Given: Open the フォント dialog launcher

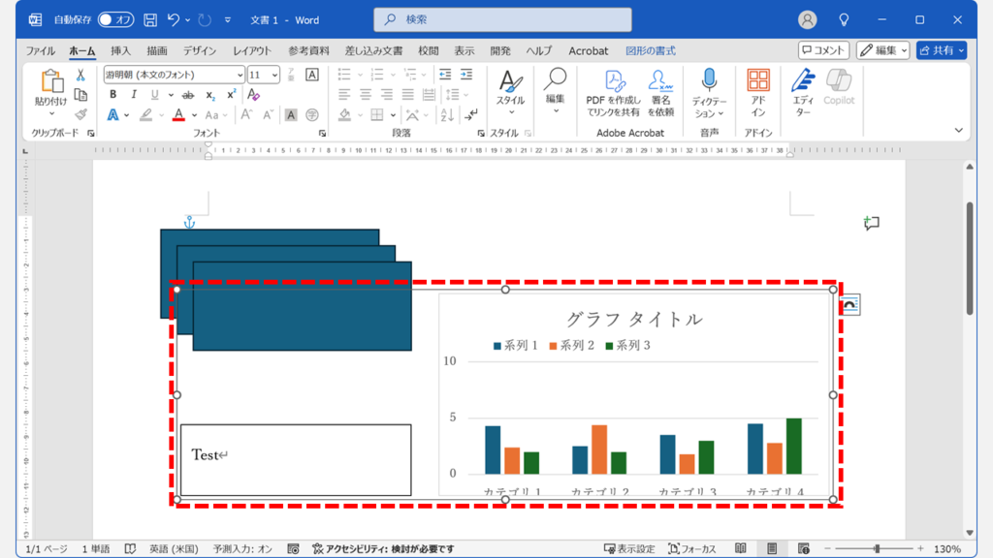Looking at the screenshot, I should pyautogui.click(x=322, y=134).
